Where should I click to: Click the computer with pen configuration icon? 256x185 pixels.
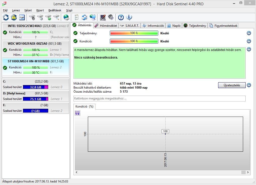(103, 17)
